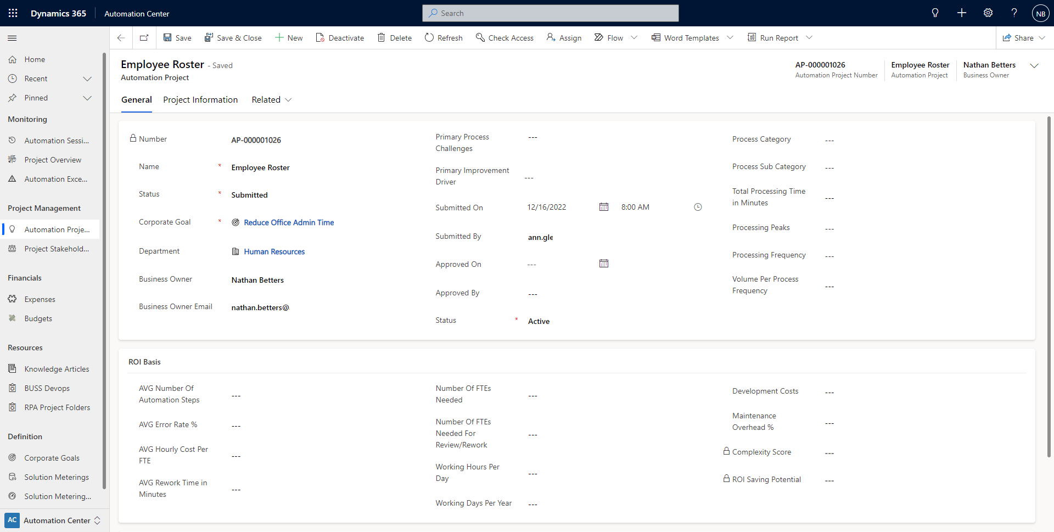The width and height of the screenshot is (1054, 532).
Task: Expand the Flow menu in the toolbar
Action: pos(634,37)
